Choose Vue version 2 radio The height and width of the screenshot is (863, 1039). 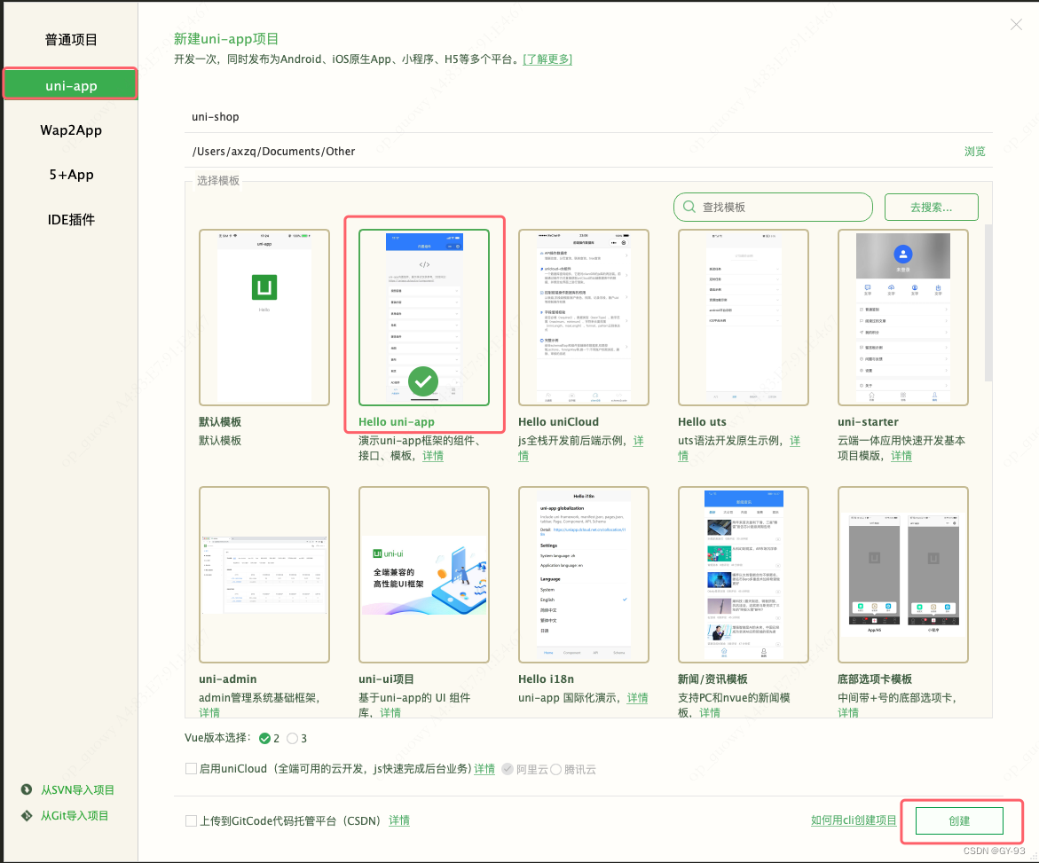pos(265,738)
